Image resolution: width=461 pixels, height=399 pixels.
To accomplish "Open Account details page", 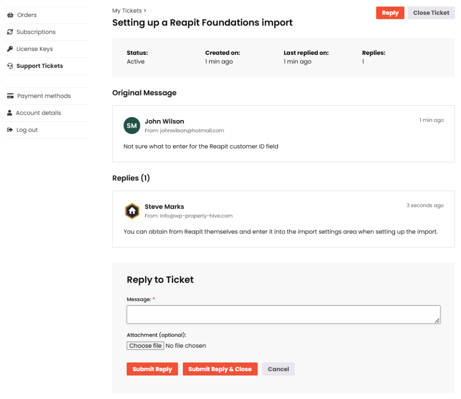I will 47,113.
